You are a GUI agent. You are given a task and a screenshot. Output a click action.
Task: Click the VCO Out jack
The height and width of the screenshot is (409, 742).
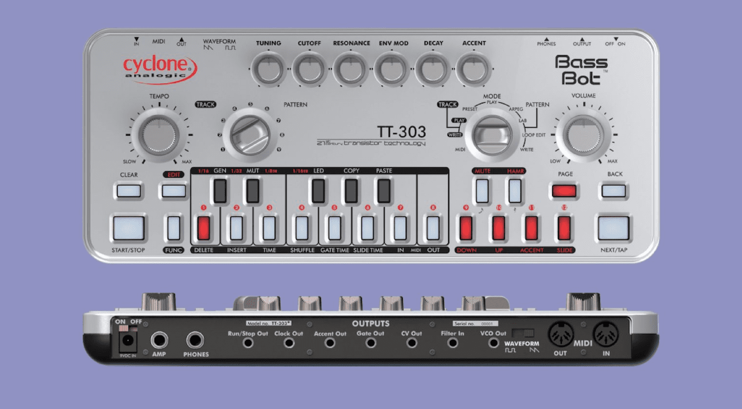point(494,343)
